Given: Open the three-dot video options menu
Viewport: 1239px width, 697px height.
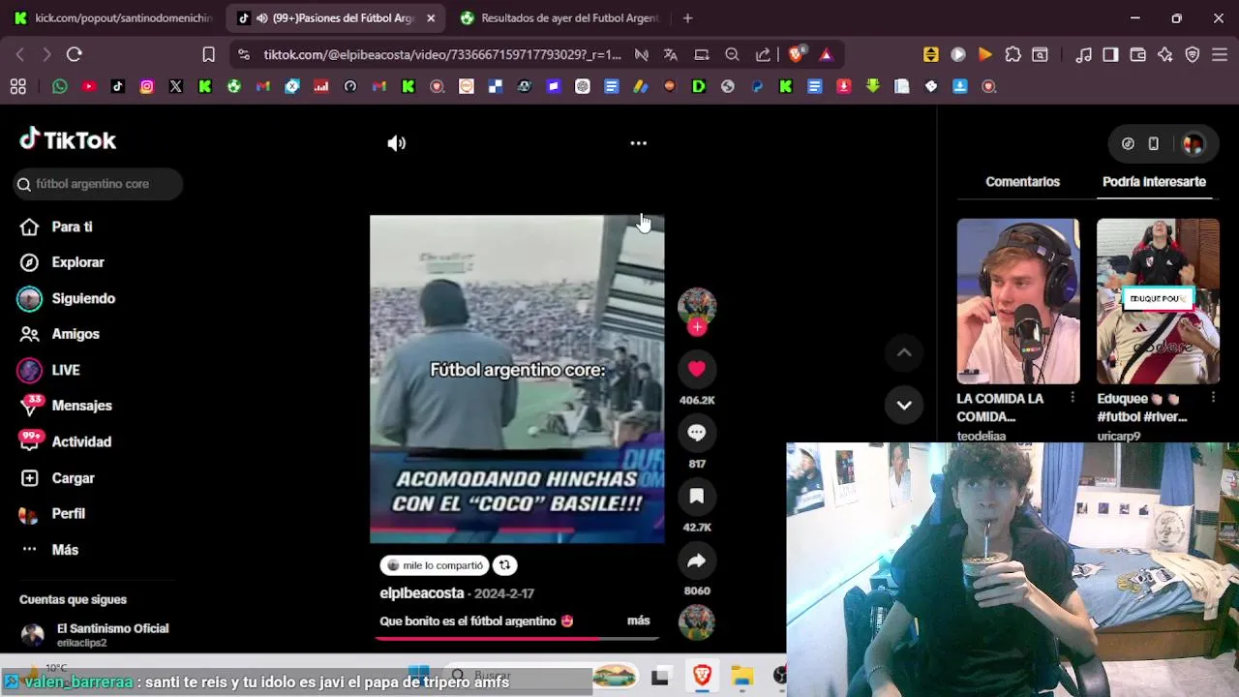Looking at the screenshot, I should point(638,143).
